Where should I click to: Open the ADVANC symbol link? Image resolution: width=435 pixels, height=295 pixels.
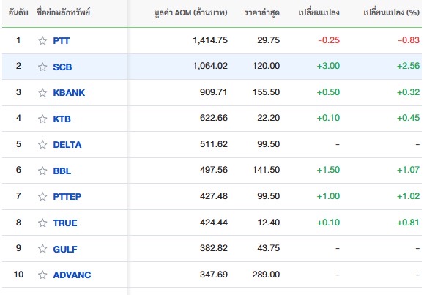pos(72,275)
